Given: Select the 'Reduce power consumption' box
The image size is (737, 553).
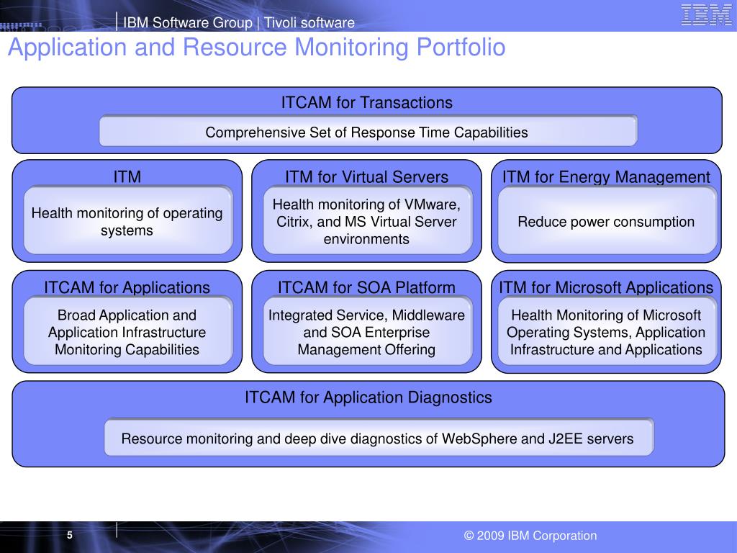Looking at the screenshot, I should pos(607,221).
